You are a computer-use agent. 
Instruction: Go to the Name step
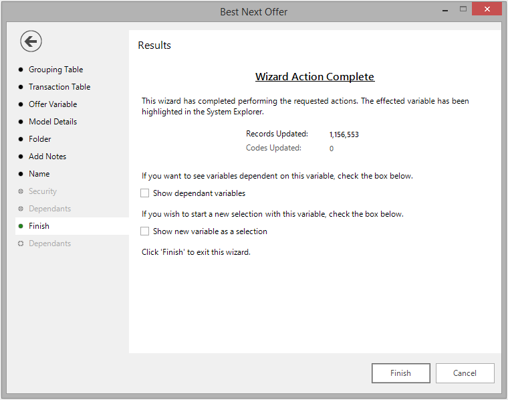[39, 174]
